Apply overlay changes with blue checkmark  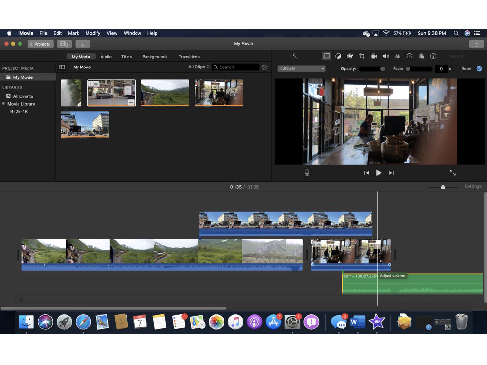pyautogui.click(x=479, y=68)
